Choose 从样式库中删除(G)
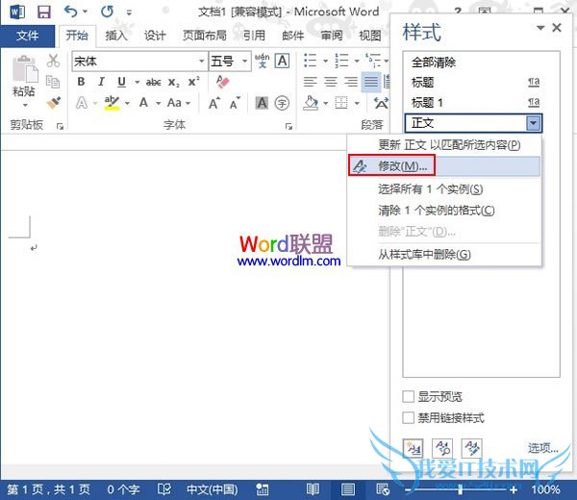The image size is (577, 500). 444,255
